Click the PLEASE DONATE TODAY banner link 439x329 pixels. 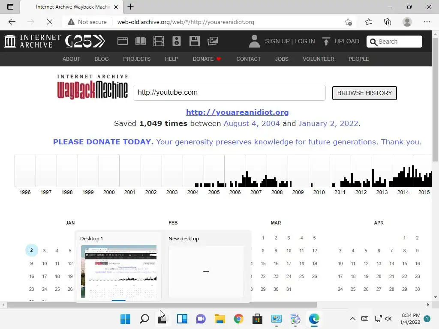pyautogui.click(x=237, y=142)
